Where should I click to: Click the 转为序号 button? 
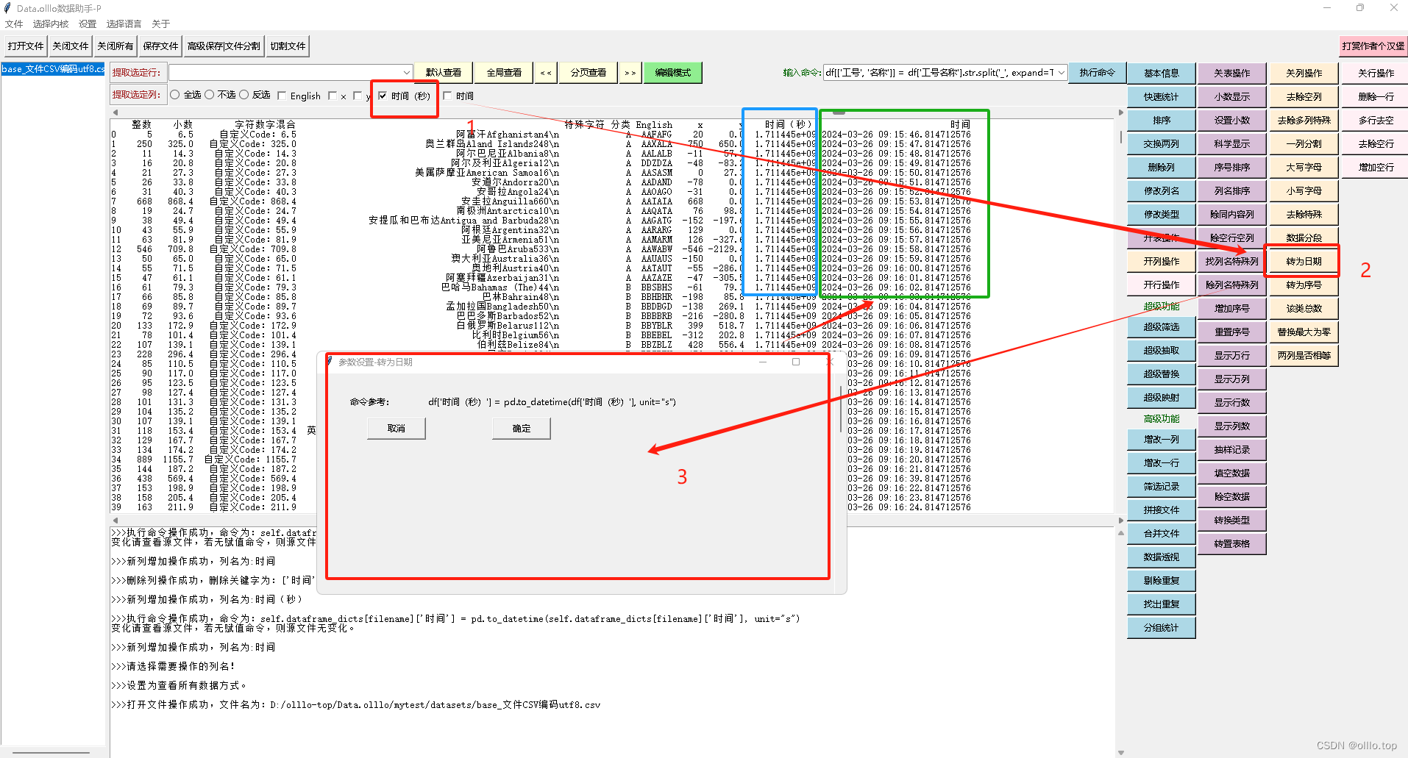(1304, 285)
